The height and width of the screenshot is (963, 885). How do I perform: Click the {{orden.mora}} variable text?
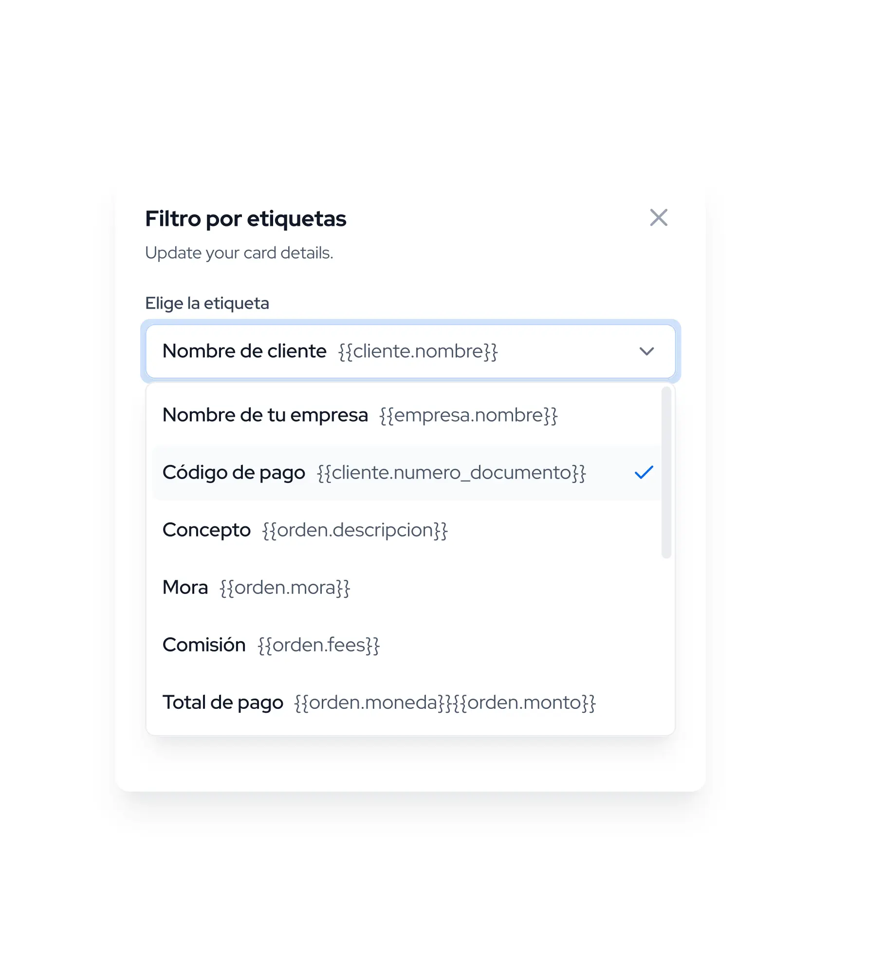pyautogui.click(x=285, y=588)
